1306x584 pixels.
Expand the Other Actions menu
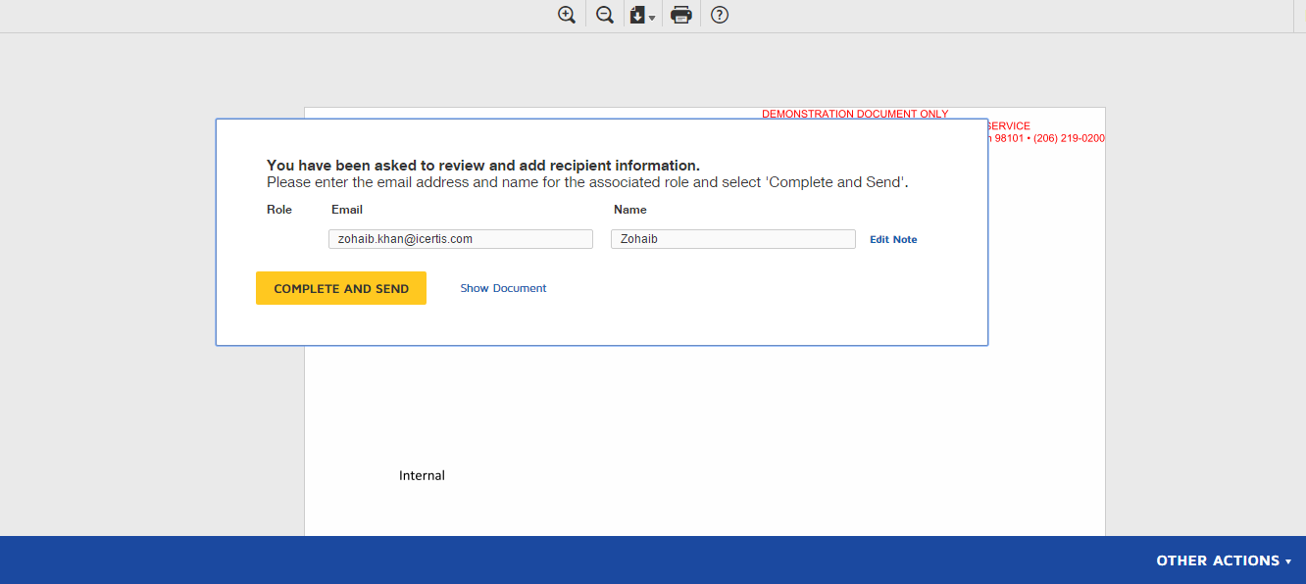(1224, 560)
